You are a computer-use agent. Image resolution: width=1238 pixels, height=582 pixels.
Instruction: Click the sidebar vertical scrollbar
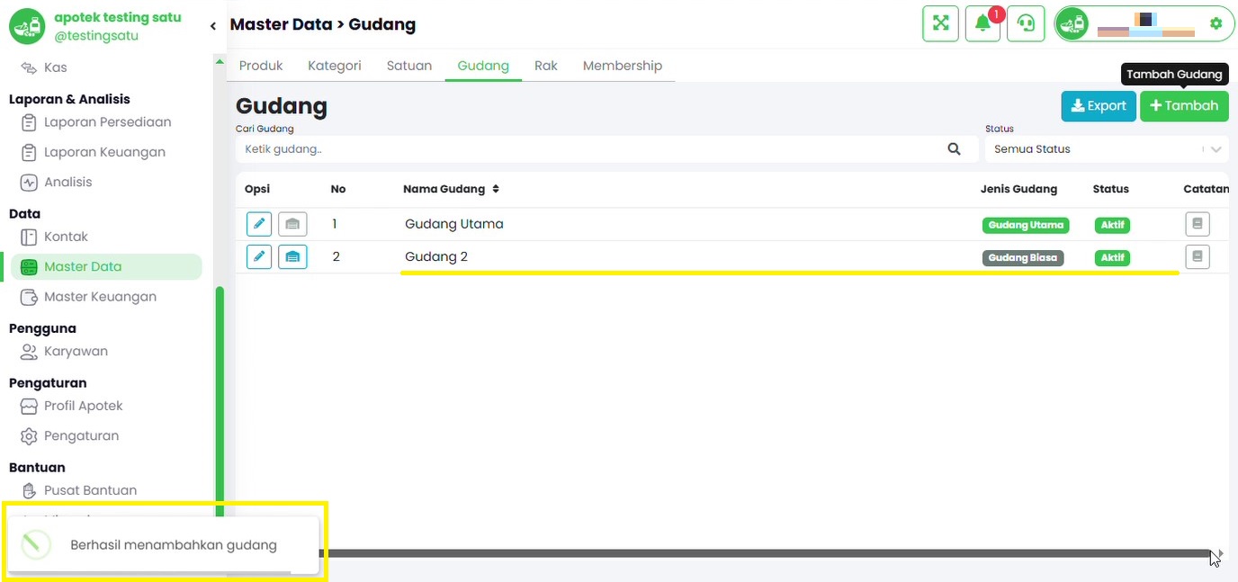[x=220, y=402]
